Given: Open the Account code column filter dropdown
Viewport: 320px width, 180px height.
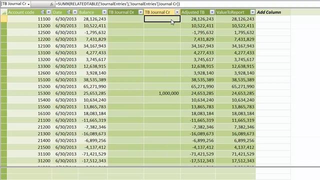Looking at the screenshot, I should (x=48, y=12).
